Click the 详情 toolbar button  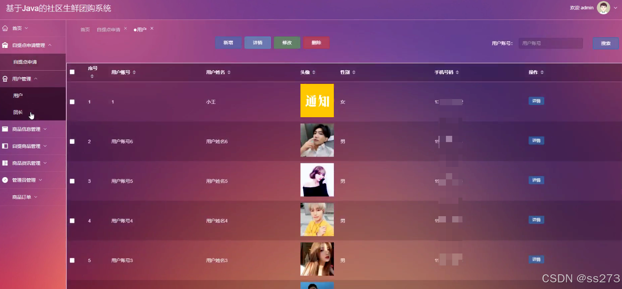pyautogui.click(x=258, y=43)
